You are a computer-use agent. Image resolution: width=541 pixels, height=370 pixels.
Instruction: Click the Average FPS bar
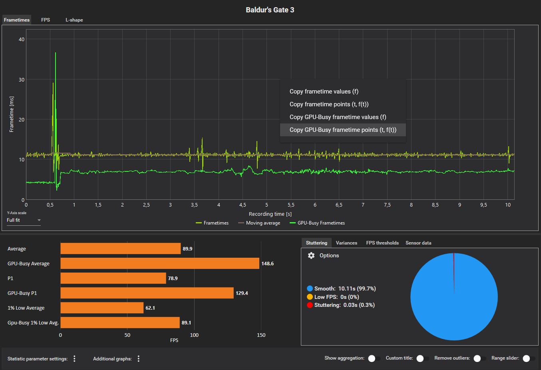tap(121, 249)
